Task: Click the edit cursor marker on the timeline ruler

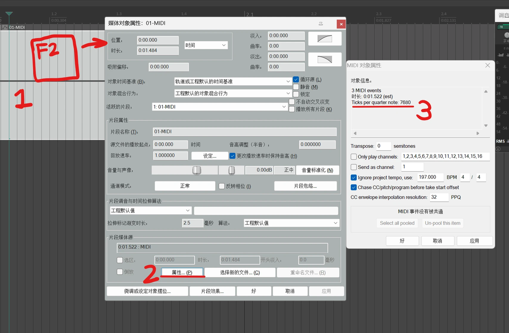Action: (9, 14)
